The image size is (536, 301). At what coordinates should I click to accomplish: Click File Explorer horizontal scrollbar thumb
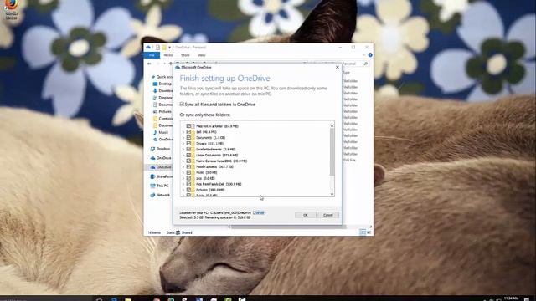289,227
